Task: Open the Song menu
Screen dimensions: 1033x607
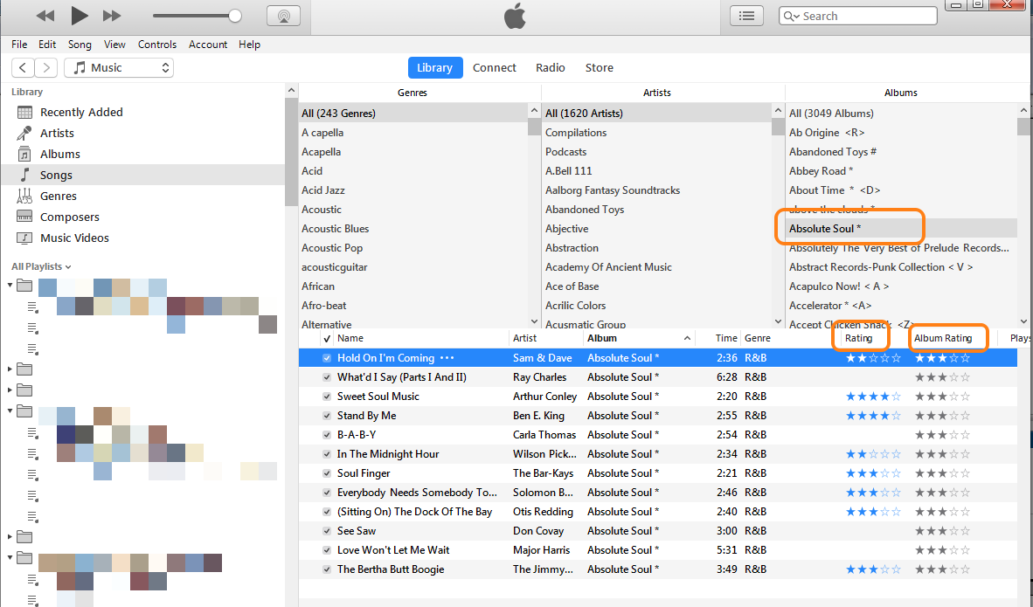Action: pyautogui.click(x=80, y=45)
